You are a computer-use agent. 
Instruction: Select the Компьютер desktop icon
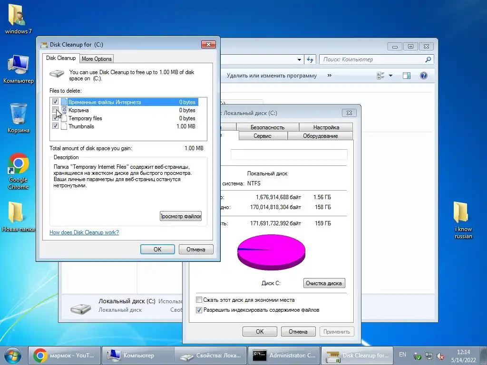(19, 69)
